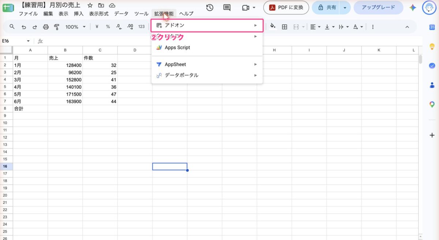Viewport: 439px width, 240px height.
Task: Click the アップグレード button
Action: pos(378,7)
